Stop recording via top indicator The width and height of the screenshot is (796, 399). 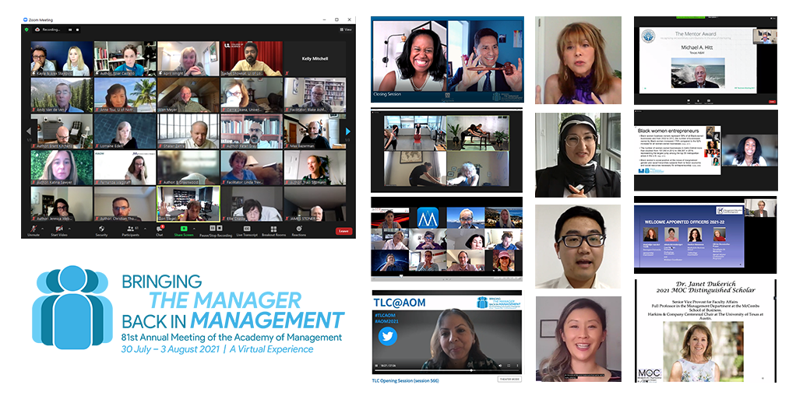click(x=78, y=30)
